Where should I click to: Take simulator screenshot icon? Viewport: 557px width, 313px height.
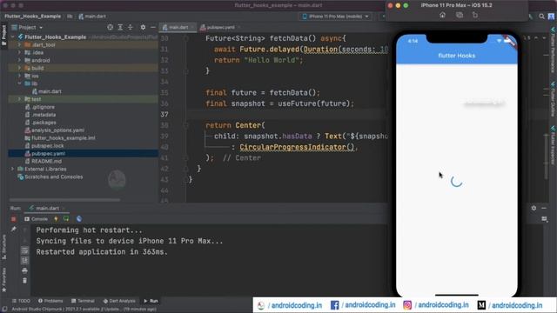[460, 15]
